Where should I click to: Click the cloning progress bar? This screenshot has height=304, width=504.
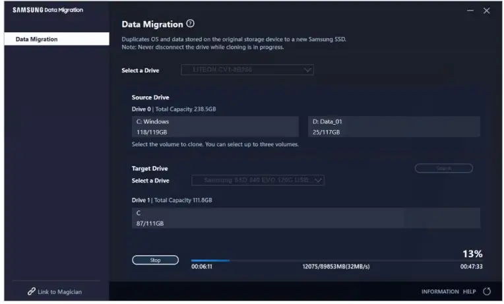point(336,260)
